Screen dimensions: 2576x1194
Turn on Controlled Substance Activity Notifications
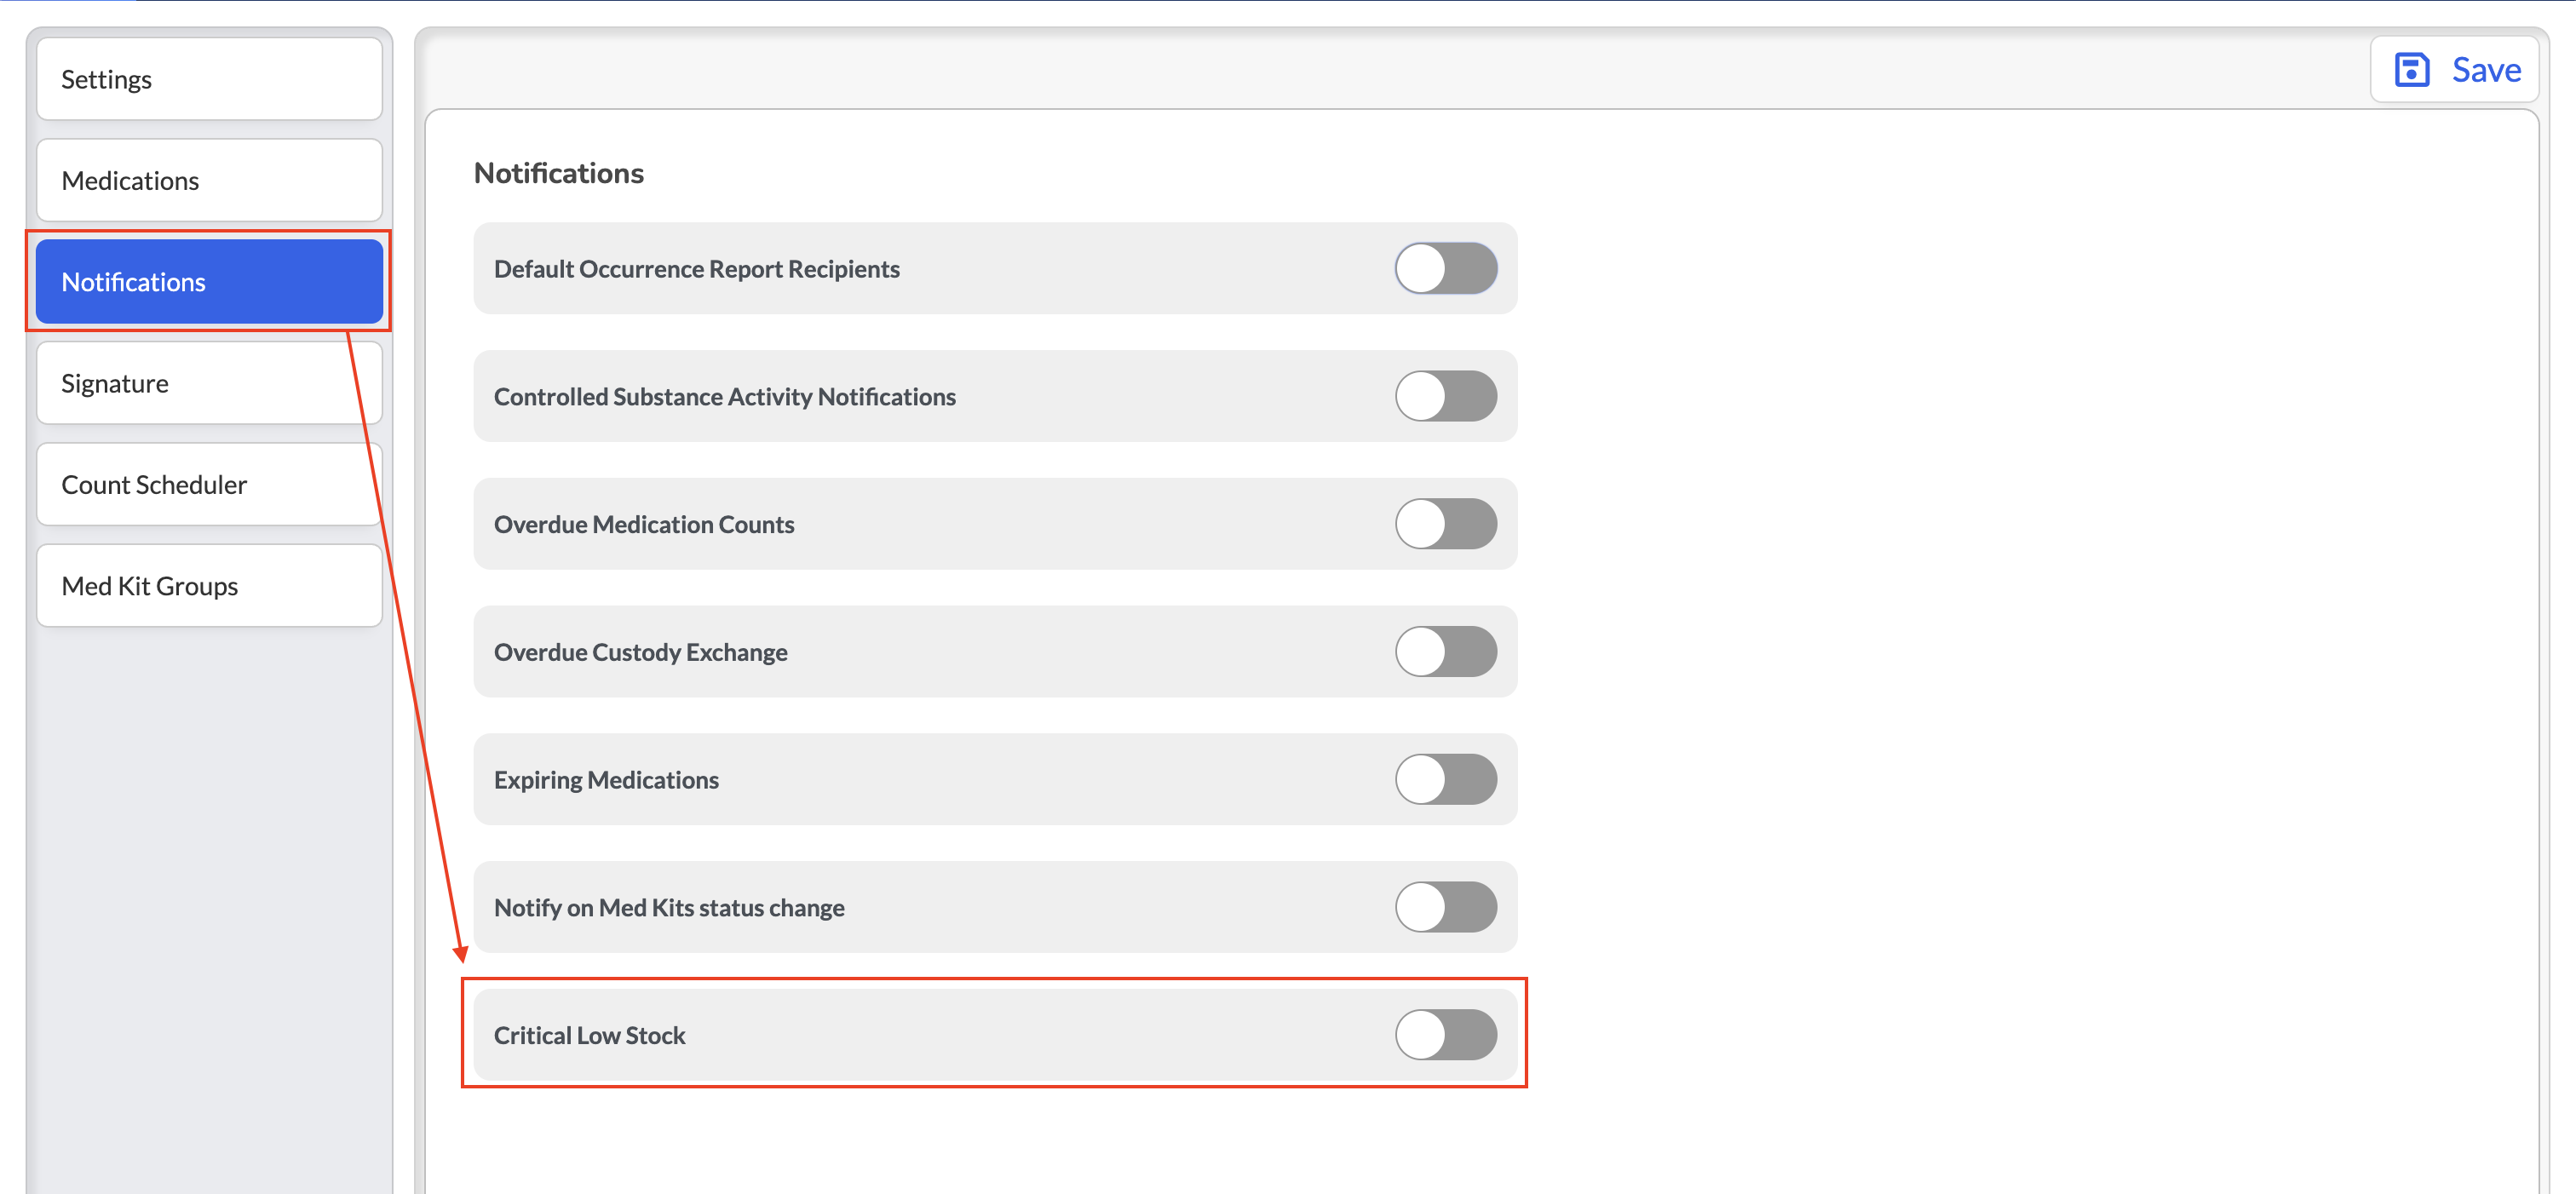pos(1445,396)
